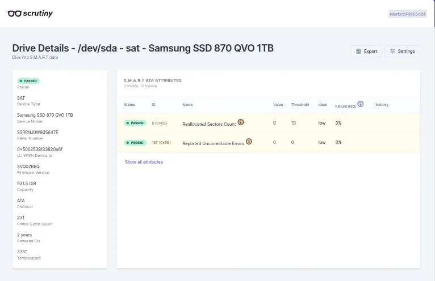Click the master#4066c84 version label
This screenshot has height=281, width=435.
407,14
